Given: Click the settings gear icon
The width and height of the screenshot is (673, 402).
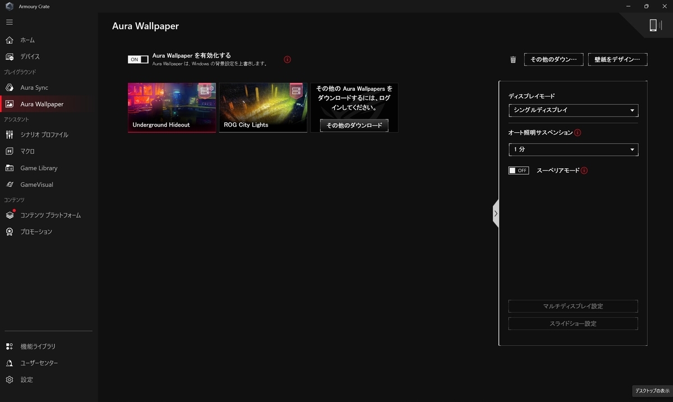Looking at the screenshot, I should point(9,380).
